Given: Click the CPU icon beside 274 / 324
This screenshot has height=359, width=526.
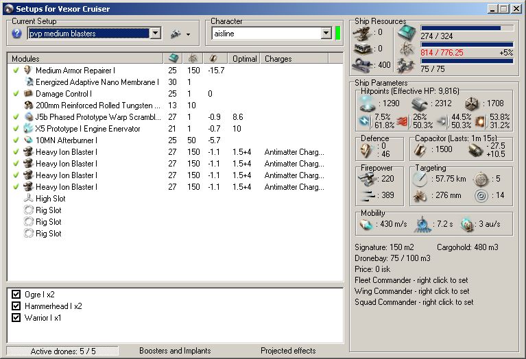Looking at the screenshot, I should pos(407,32).
